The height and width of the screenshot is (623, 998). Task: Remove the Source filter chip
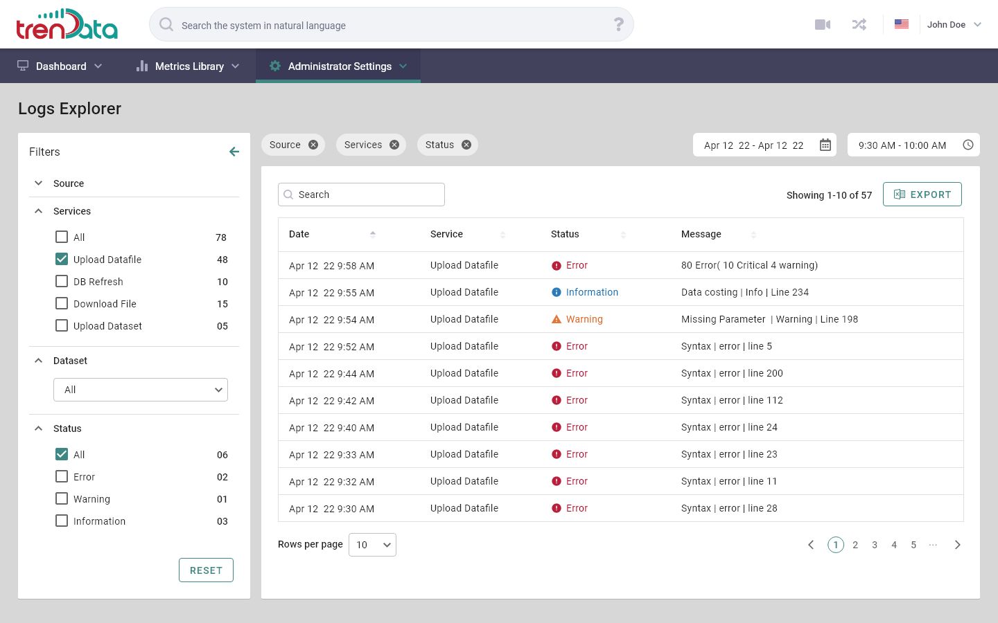click(313, 145)
